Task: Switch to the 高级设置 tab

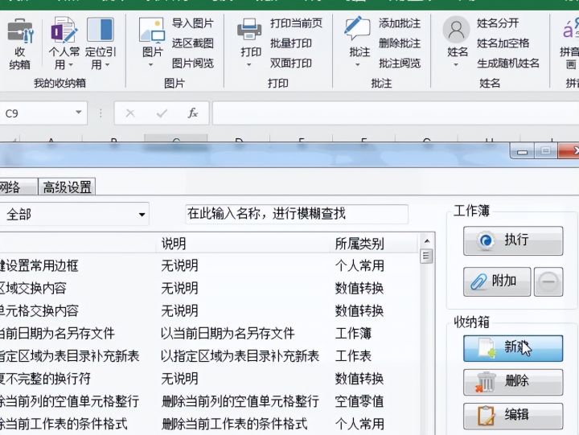Action: [67, 187]
